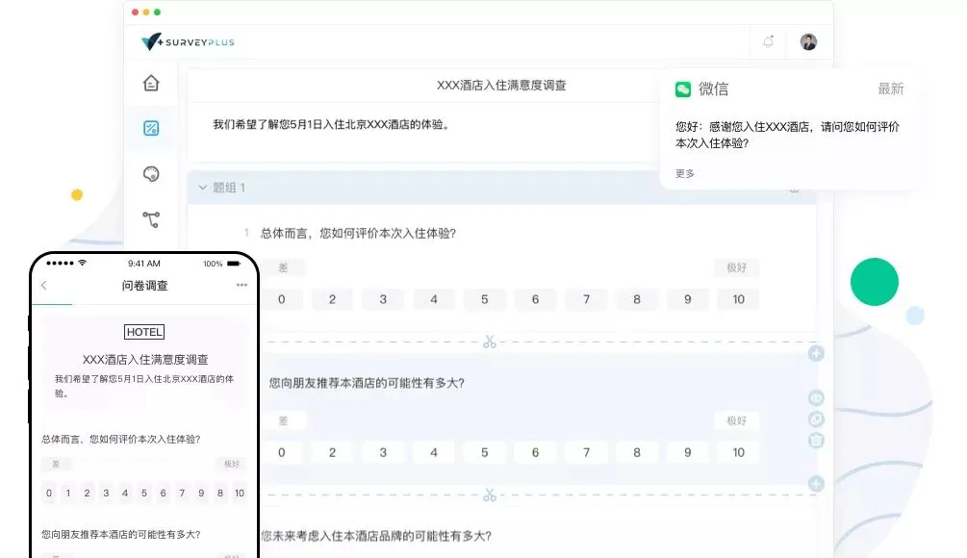
Task: Tap the 问卷调查 title on the phone
Action: click(x=145, y=285)
